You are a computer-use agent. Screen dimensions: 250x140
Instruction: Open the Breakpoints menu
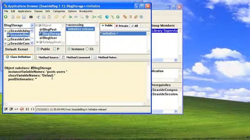(x=86, y=11)
